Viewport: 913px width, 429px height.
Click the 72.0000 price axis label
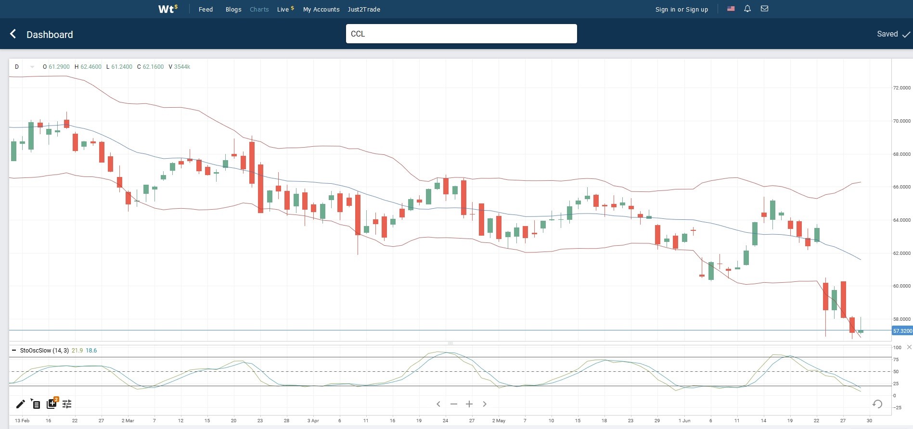pos(902,88)
